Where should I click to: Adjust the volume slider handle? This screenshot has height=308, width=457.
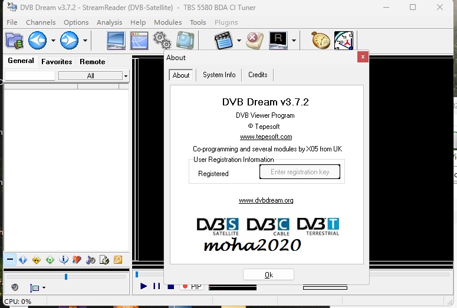66,277
